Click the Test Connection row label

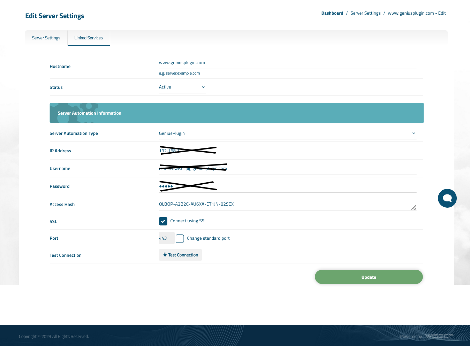click(x=66, y=255)
